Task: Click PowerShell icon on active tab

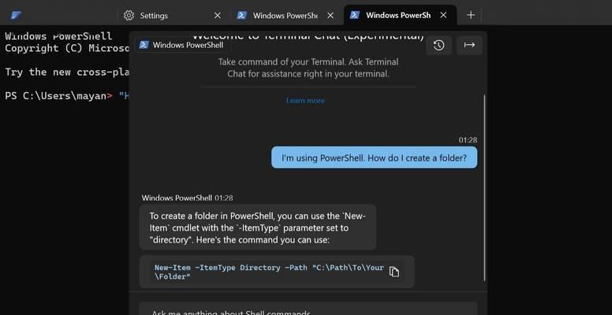Action: [354, 15]
